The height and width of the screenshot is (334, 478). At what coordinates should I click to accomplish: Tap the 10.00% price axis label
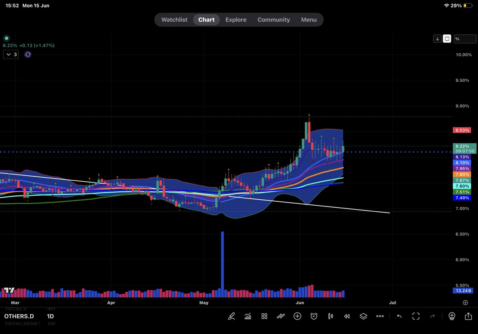(464, 55)
